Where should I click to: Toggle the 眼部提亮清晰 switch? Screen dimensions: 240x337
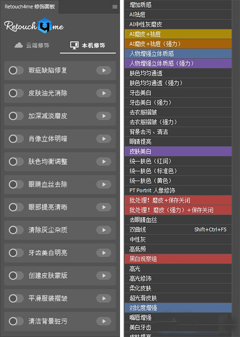(16, 207)
